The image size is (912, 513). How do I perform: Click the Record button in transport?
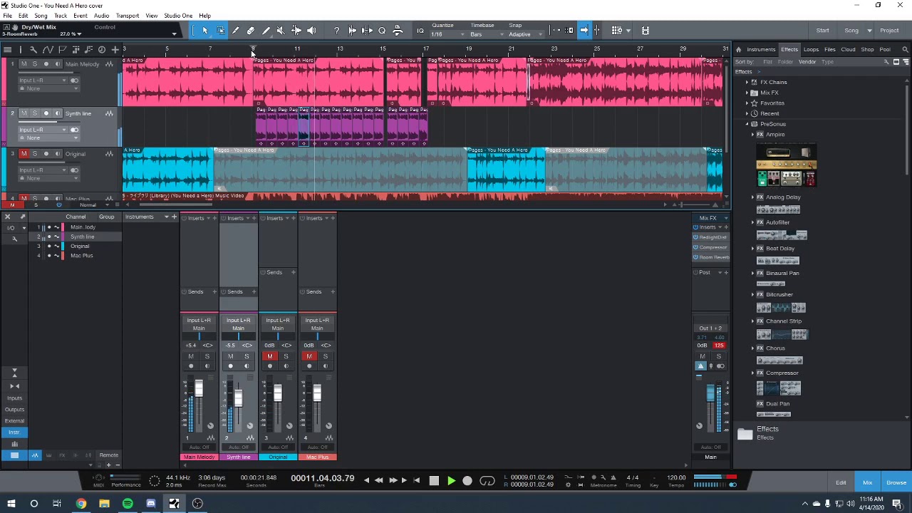[x=467, y=481]
